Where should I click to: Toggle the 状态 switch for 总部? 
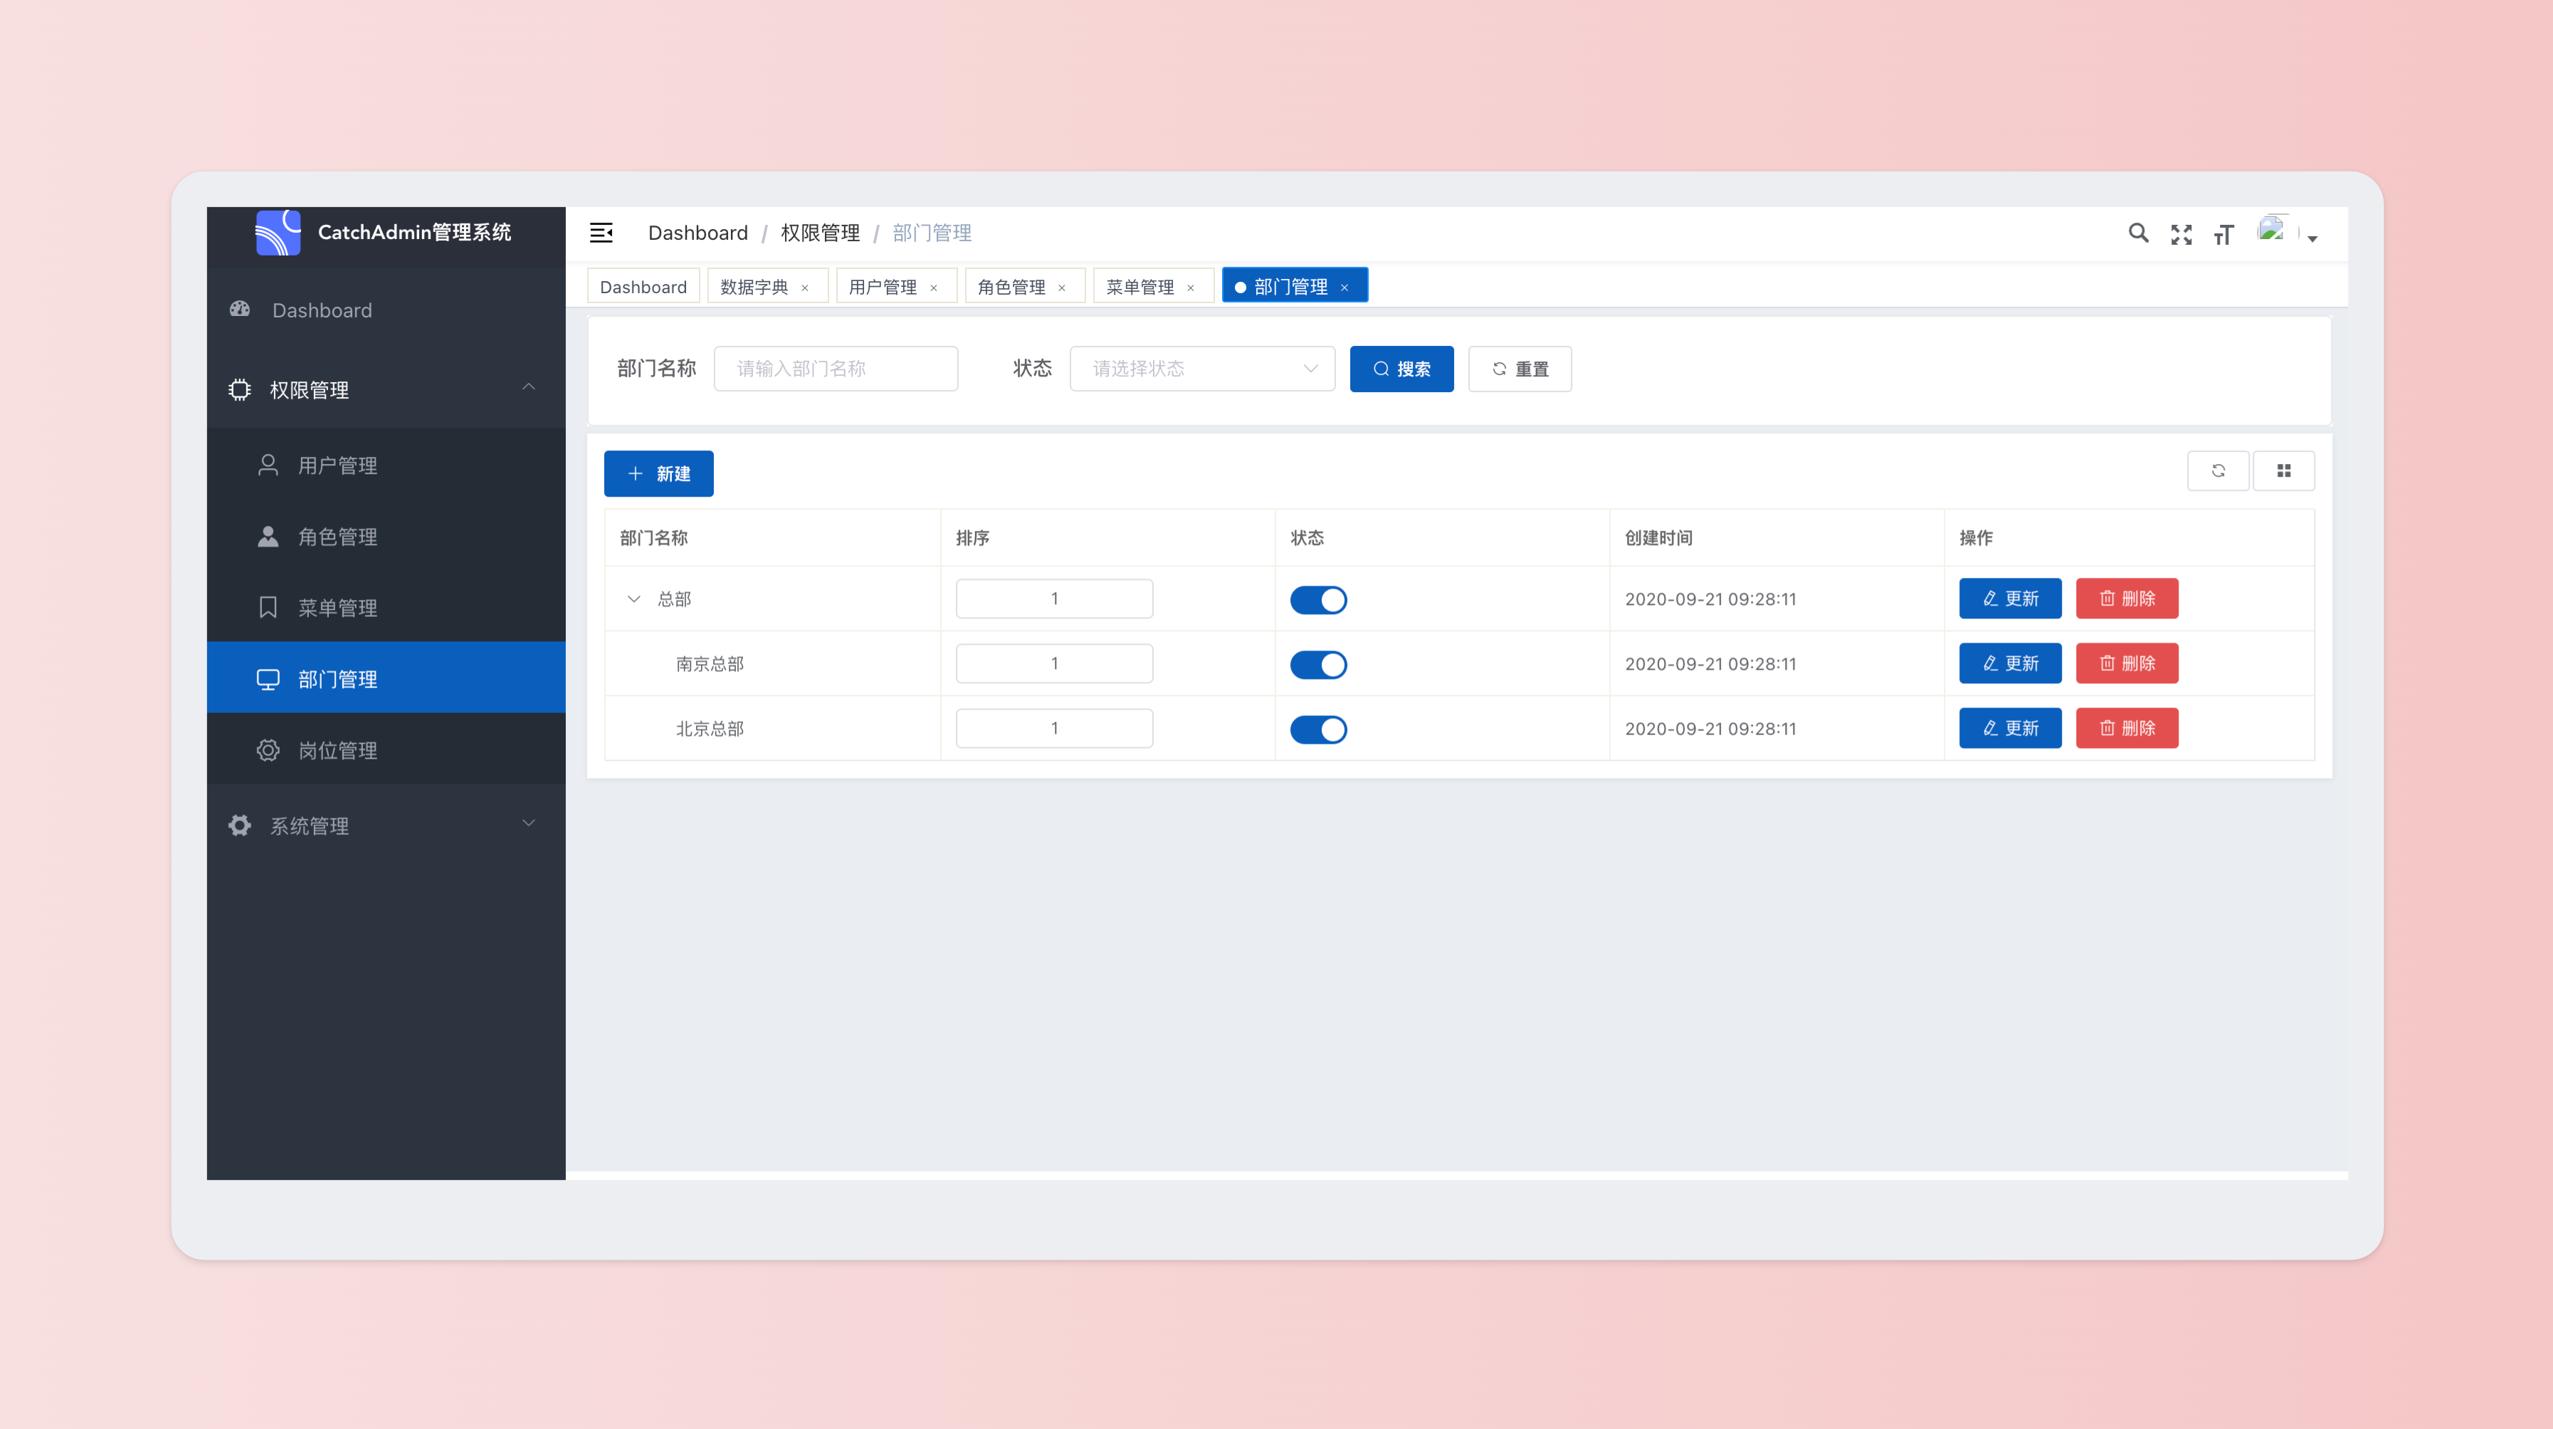click(x=1319, y=599)
